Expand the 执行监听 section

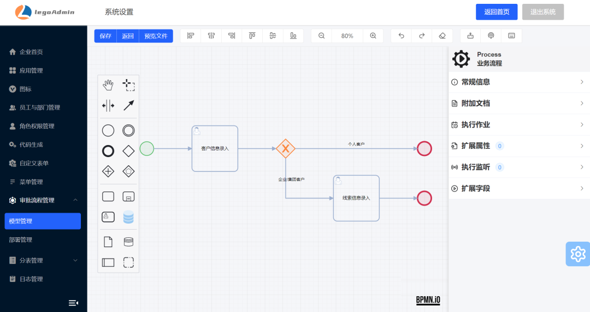tap(518, 167)
